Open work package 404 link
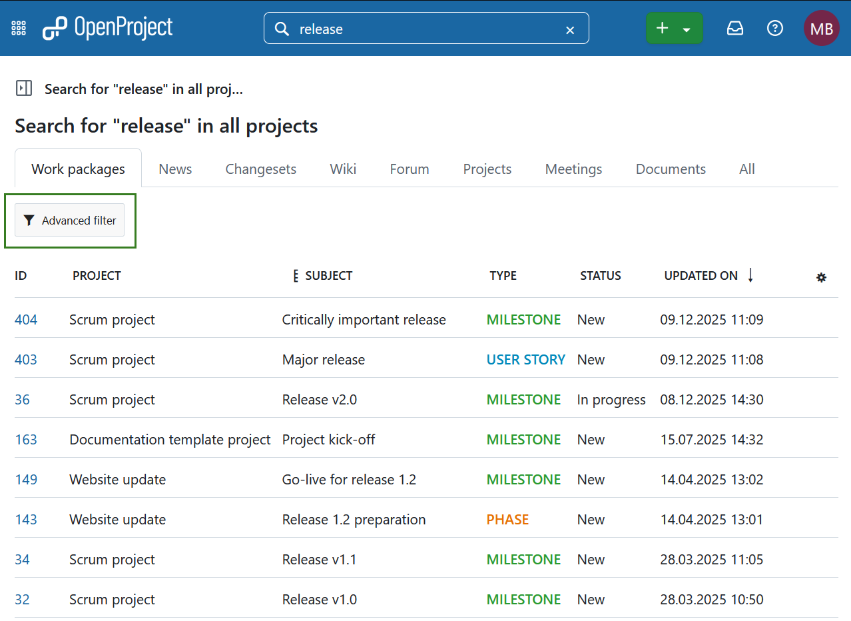Screen dimensions: 851x621 pos(25,319)
